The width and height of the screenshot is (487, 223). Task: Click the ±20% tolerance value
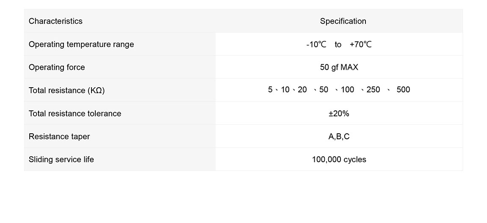[x=339, y=113]
